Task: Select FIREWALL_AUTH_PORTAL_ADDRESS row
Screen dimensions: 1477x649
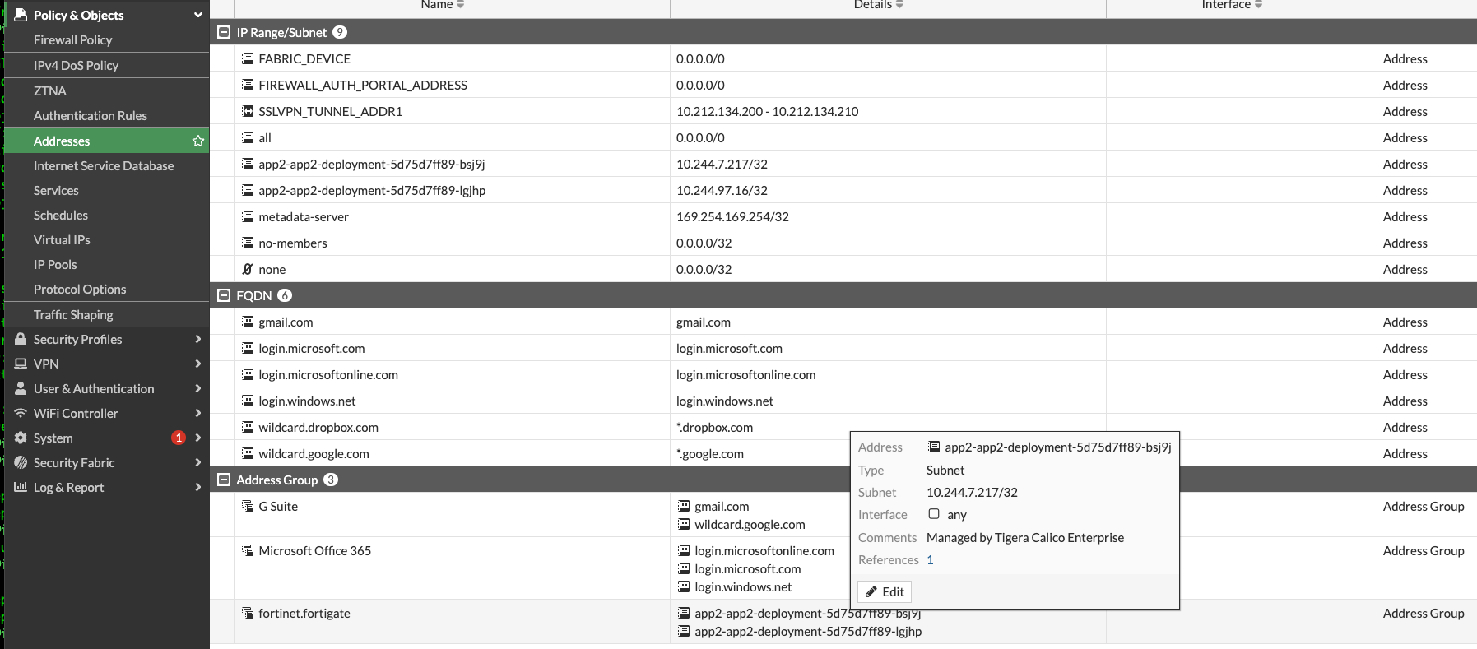Action: pos(843,85)
